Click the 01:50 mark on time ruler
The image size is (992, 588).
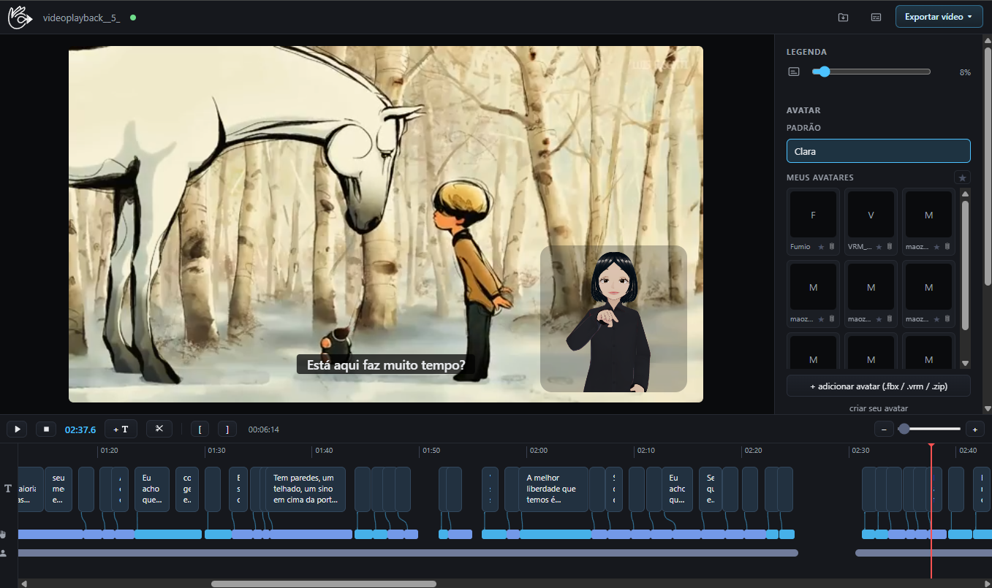431,451
